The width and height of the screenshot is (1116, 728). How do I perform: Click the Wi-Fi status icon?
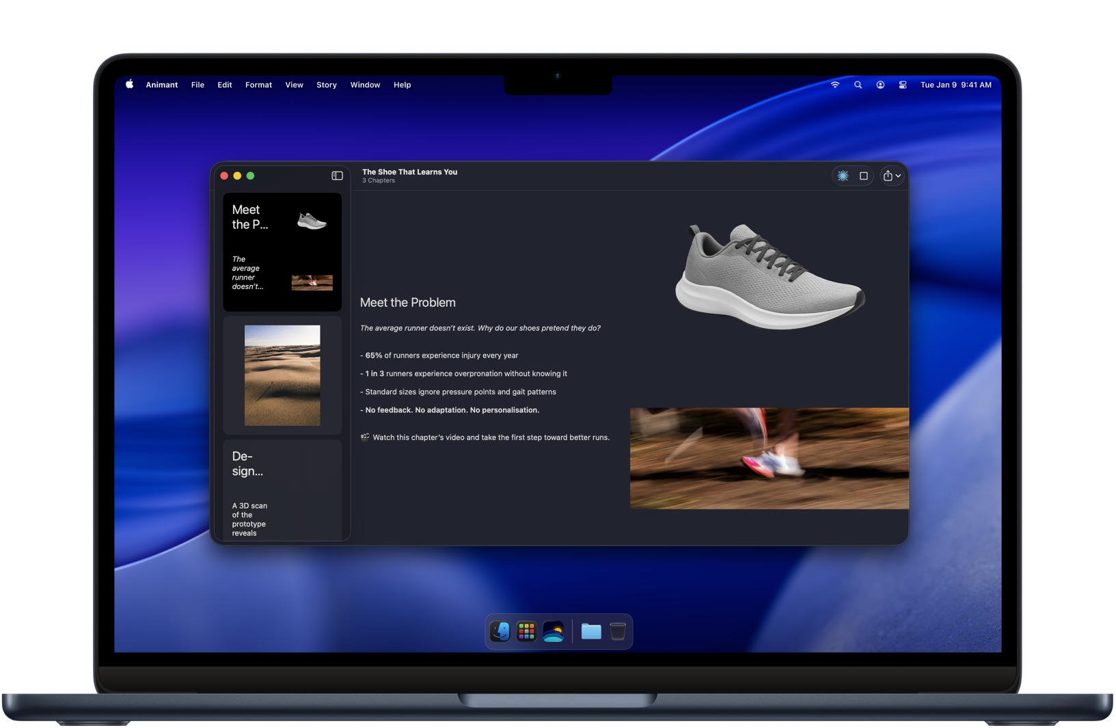pyautogui.click(x=835, y=85)
